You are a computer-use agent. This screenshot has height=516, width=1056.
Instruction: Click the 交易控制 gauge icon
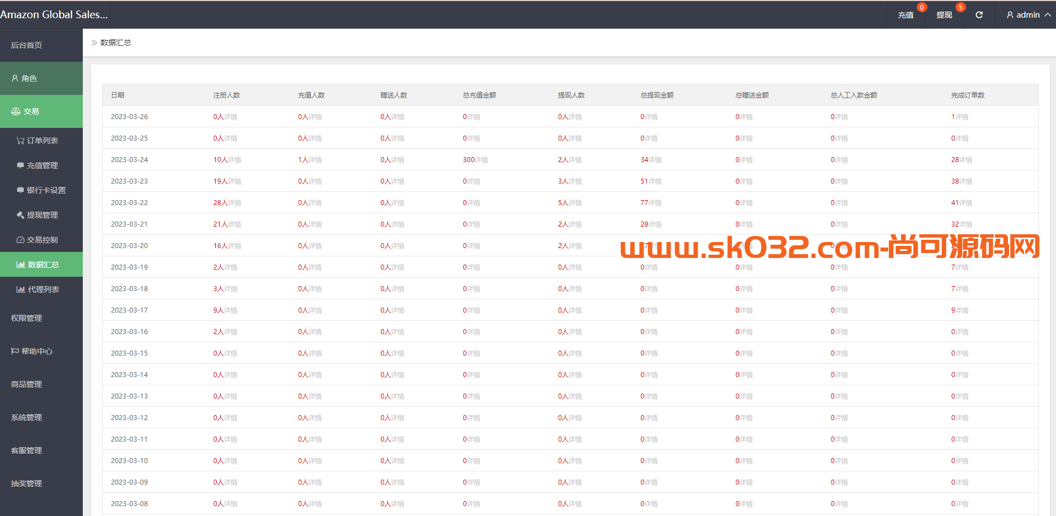click(20, 240)
